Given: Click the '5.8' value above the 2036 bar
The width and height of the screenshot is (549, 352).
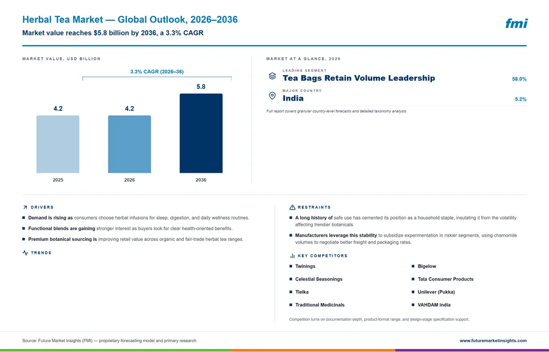Looking at the screenshot, I should [x=201, y=87].
